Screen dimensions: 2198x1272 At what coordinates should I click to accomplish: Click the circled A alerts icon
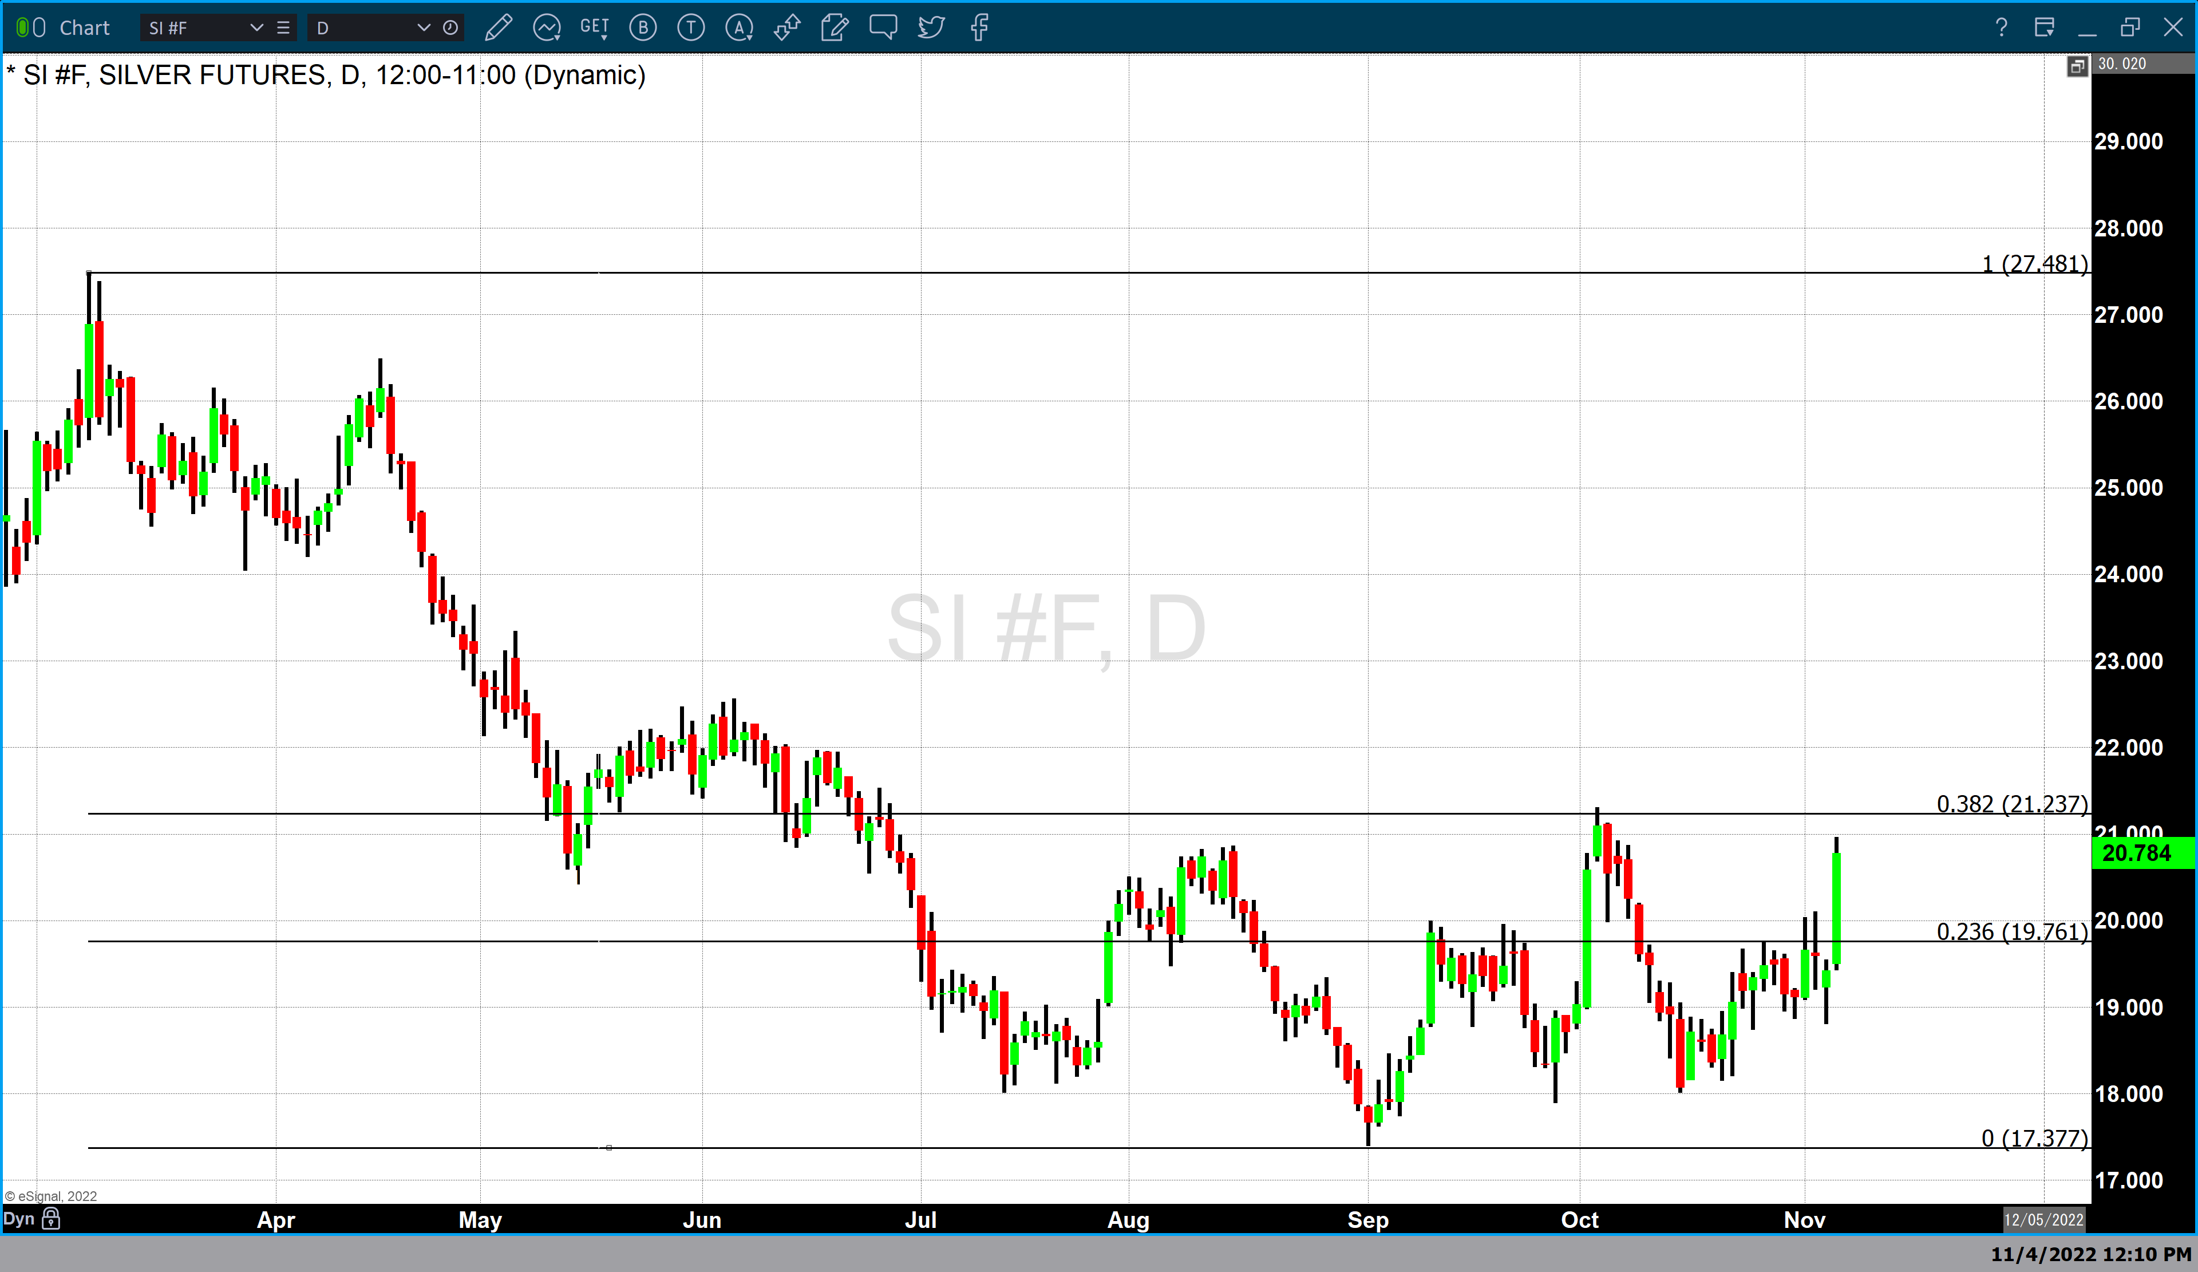click(739, 28)
